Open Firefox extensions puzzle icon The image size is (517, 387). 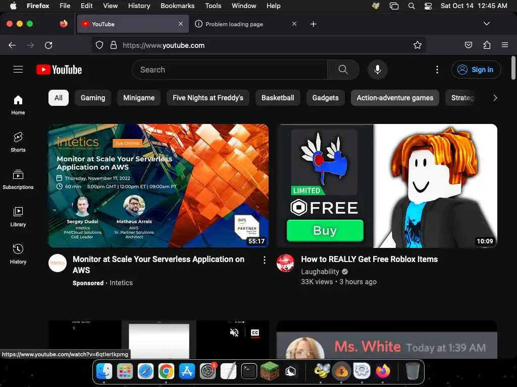[x=487, y=45]
